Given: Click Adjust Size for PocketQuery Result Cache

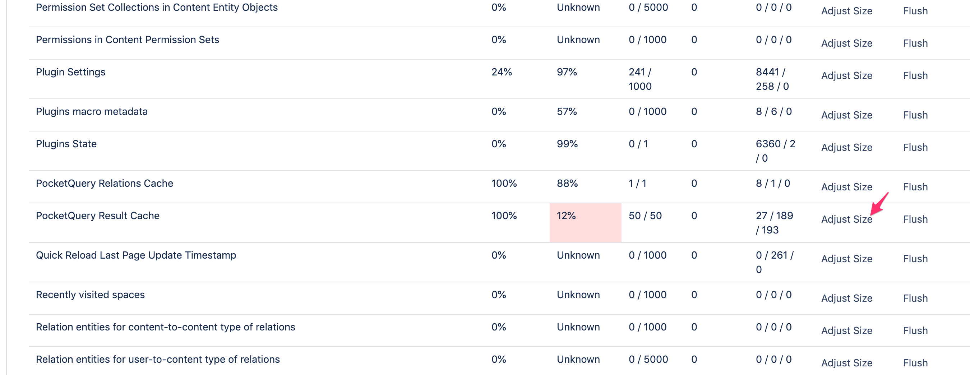Looking at the screenshot, I should tap(846, 219).
